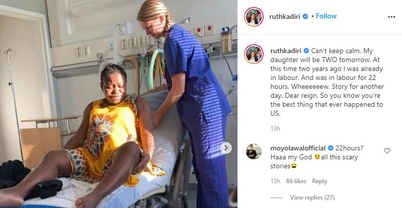Like moyolawalofficial's comment with the heart
402x208 pixels.
[x=387, y=151]
